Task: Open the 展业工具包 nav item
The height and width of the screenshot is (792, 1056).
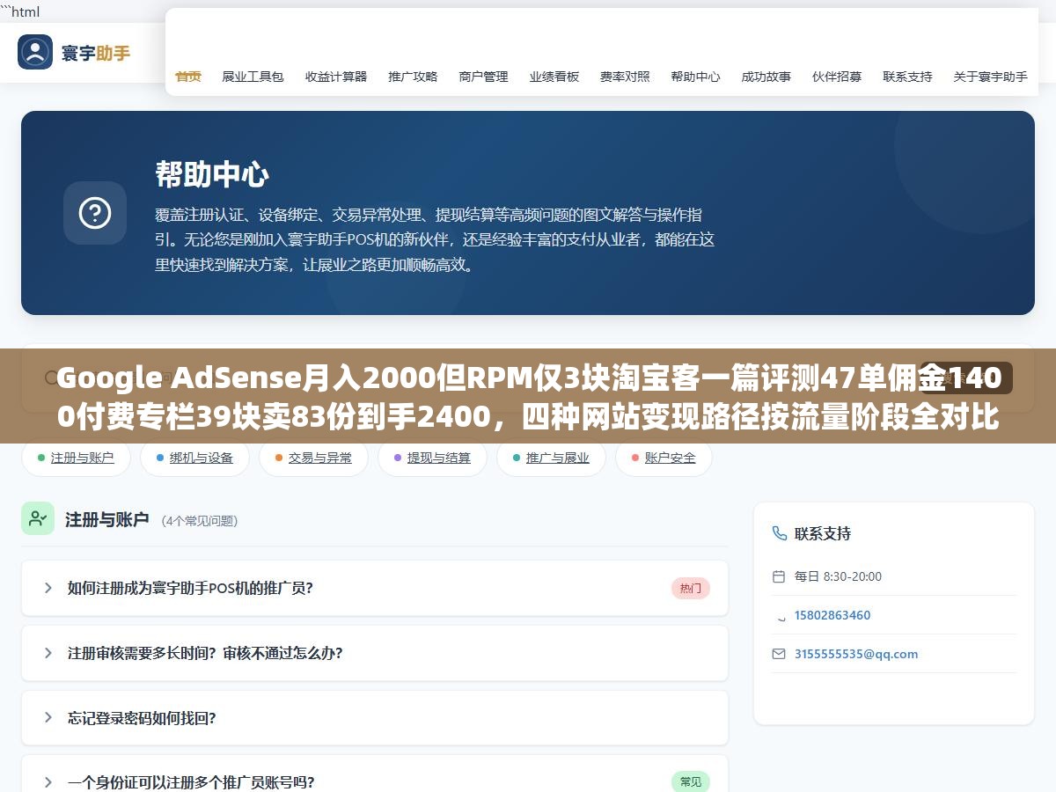Action: tap(253, 77)
